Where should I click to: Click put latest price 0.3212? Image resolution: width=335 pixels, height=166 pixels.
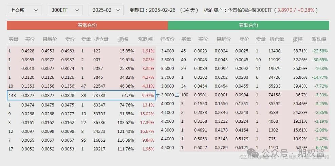pyautogui.click(x=221, y=121)
